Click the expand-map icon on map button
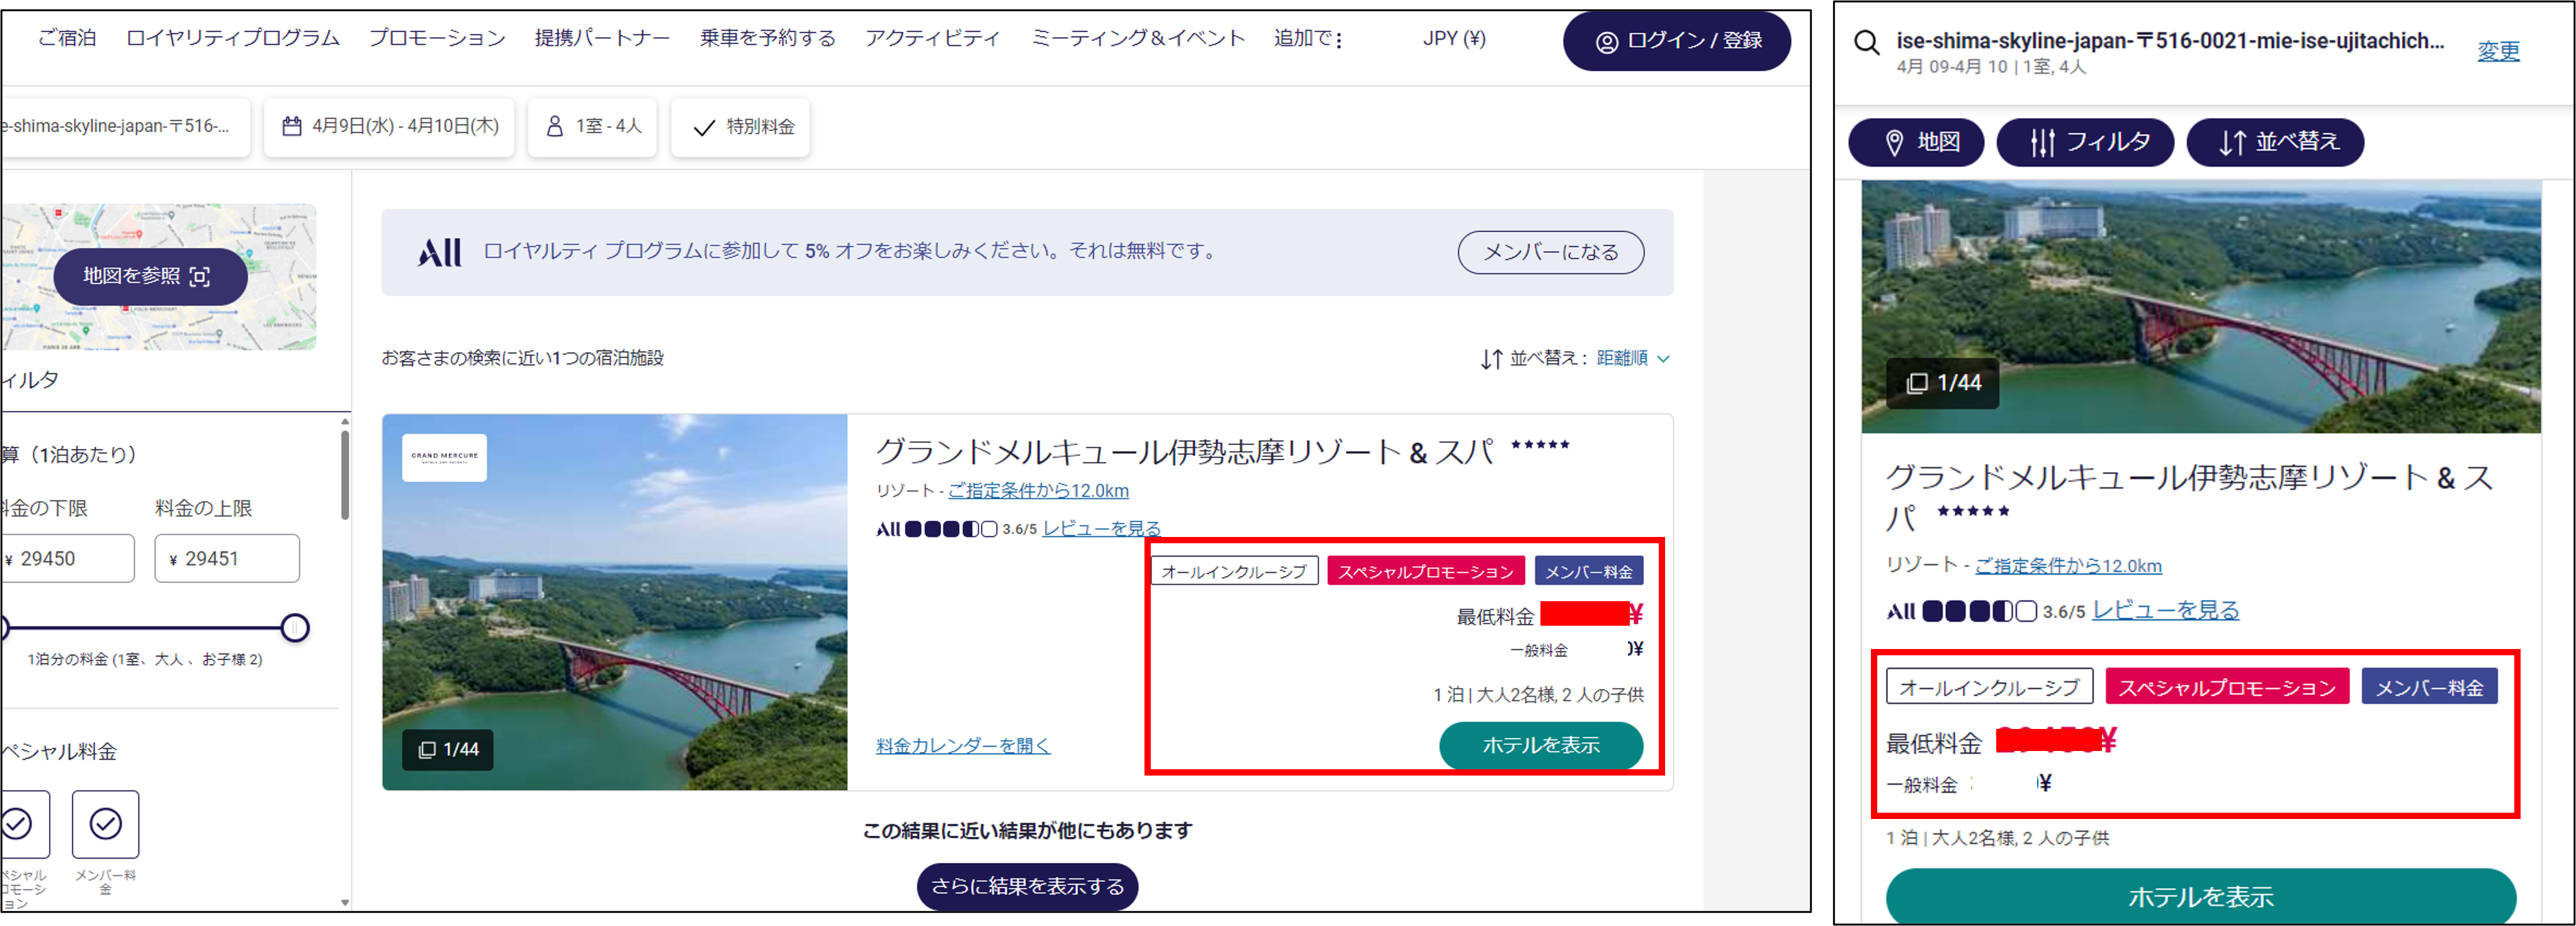Screen dimensions: 2576x926 pos(200,277)
